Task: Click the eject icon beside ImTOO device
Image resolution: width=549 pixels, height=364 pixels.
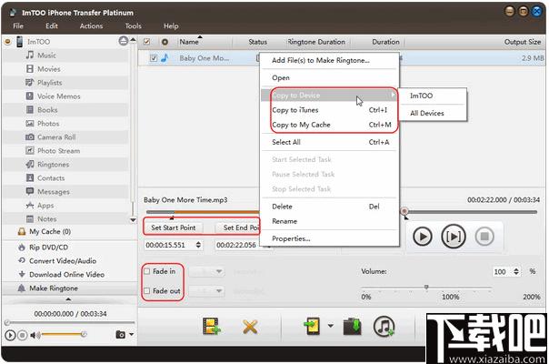Action: pyautogui.click(x=124, y=41)
